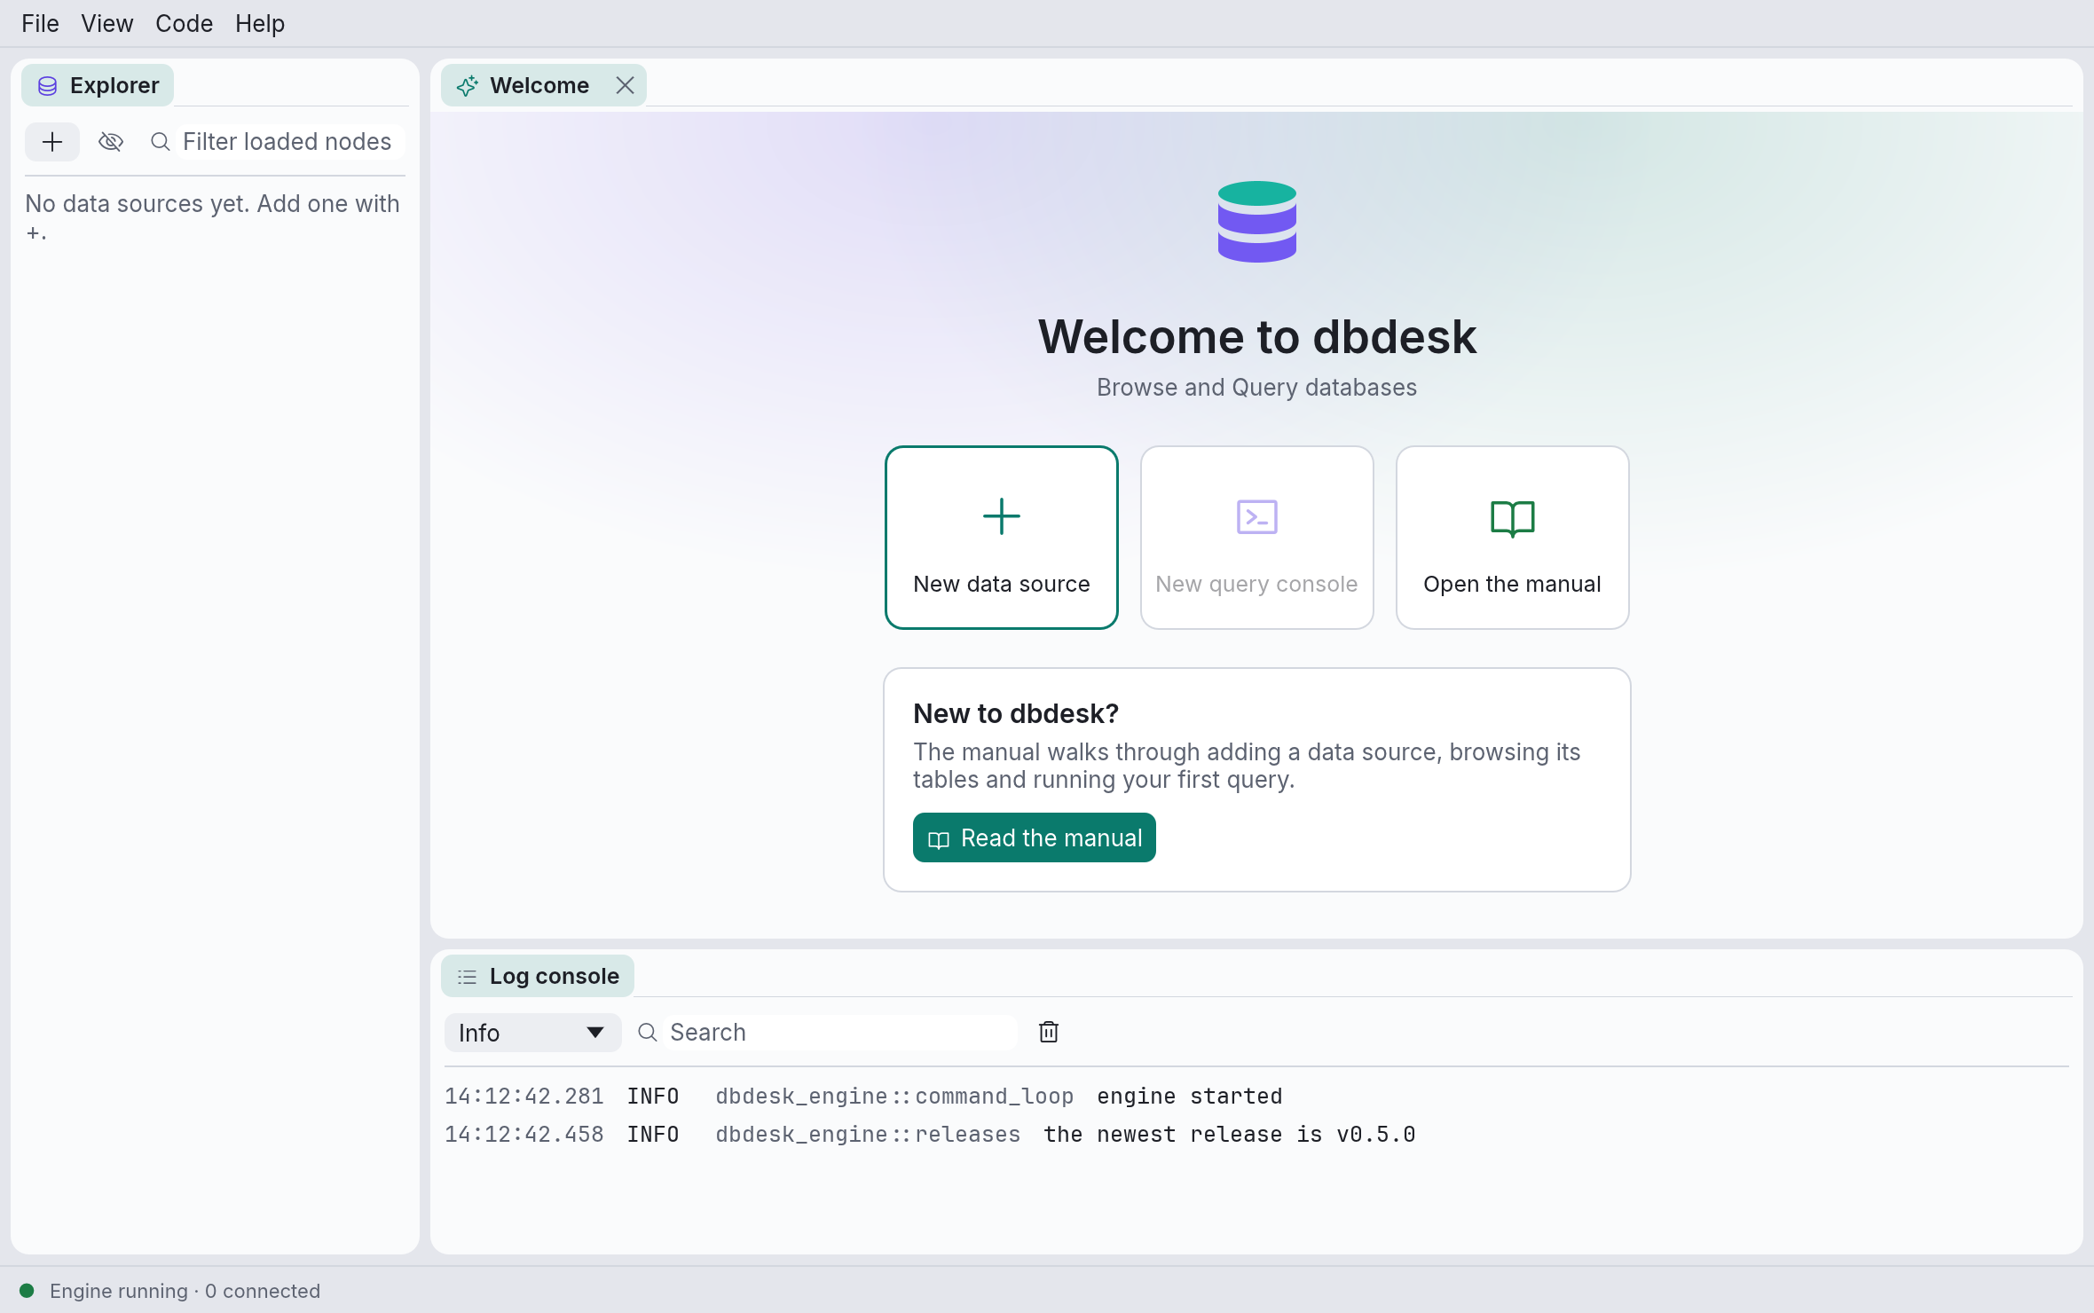Viewport: 2094px width, 1313px height.
Task: Click the New query console card
Action: (x=1257, y=538)
